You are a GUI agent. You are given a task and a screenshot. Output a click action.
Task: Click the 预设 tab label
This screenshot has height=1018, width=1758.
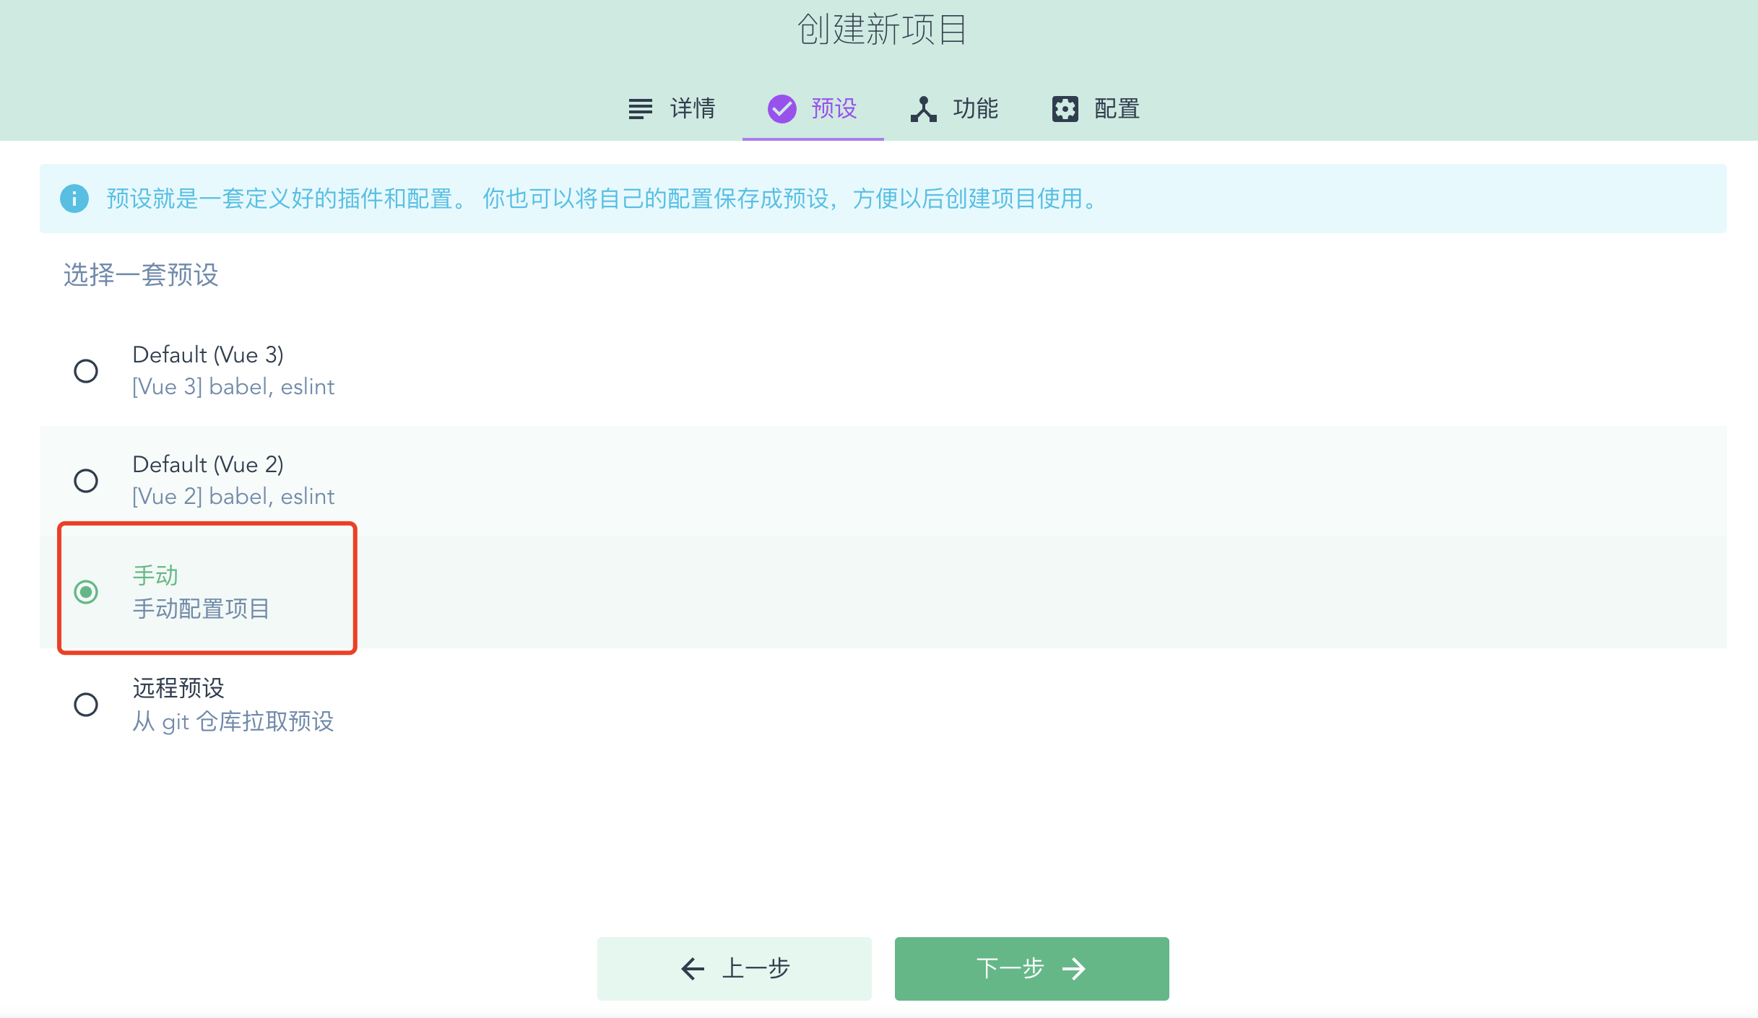(x=833, y=109)
